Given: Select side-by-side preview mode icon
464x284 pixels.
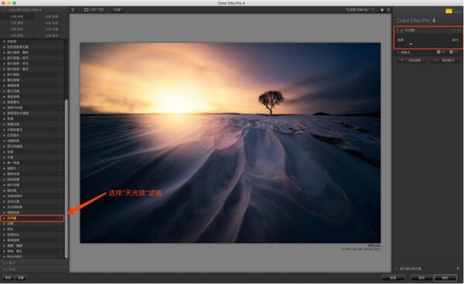Looking at the screenshot, I should (101, 10).
